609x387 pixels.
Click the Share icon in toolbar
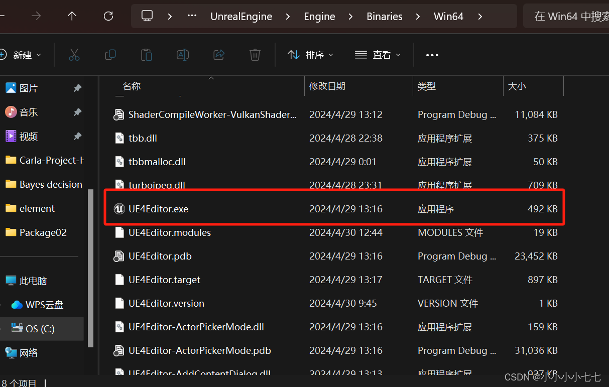pyautogui.click(x=219, y=55)
